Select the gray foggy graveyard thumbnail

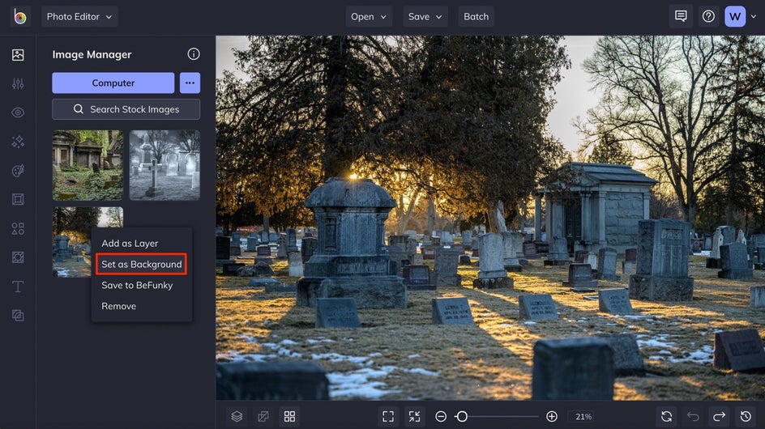point(165,165)
